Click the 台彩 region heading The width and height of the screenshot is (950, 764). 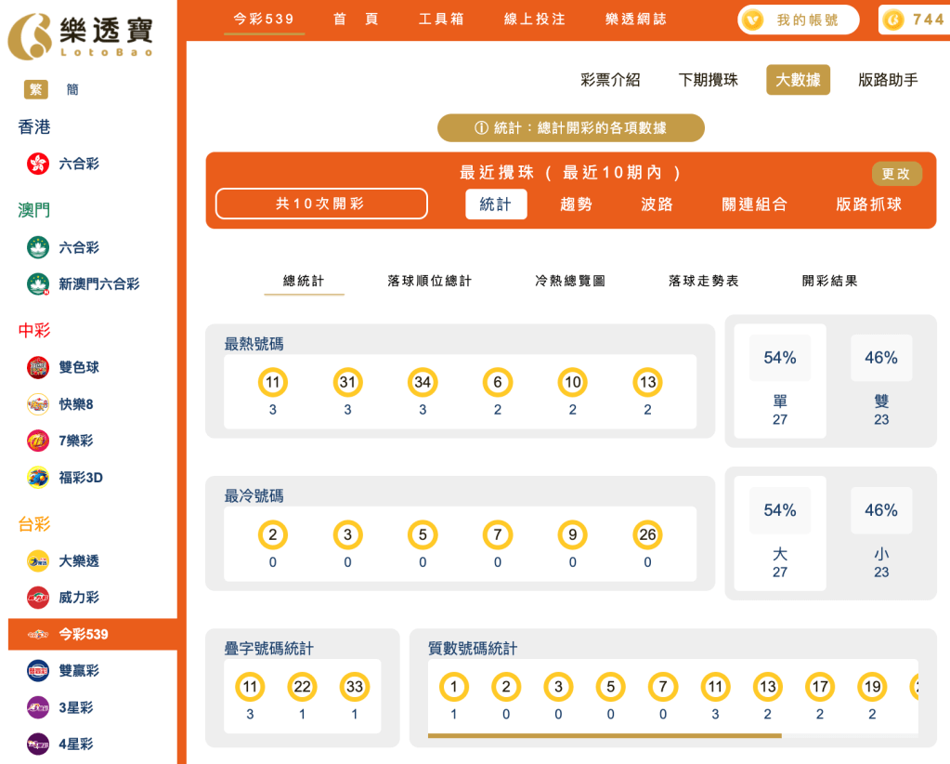pos(34,524)
